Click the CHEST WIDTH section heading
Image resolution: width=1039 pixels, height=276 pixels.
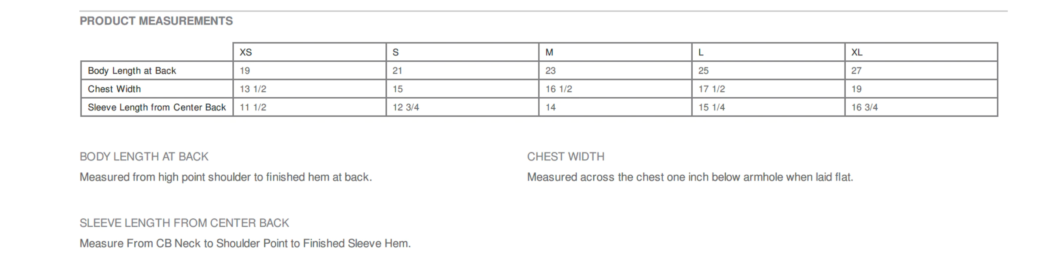[x=566, y=156]
